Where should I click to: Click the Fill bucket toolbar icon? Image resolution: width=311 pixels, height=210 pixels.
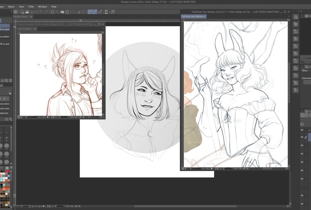(x=62, y=12)
